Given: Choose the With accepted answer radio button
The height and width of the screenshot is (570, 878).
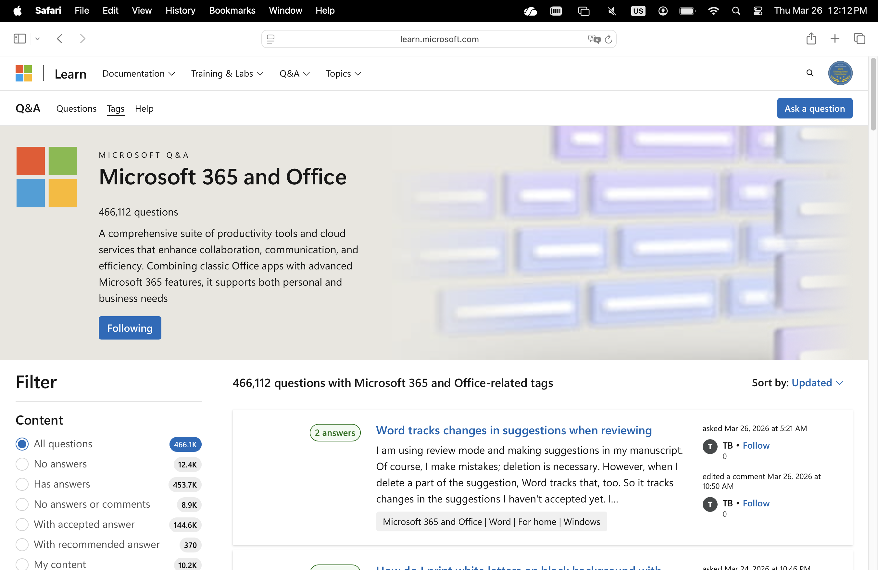Looking at the screenshot, I should (x=22, y=524).
